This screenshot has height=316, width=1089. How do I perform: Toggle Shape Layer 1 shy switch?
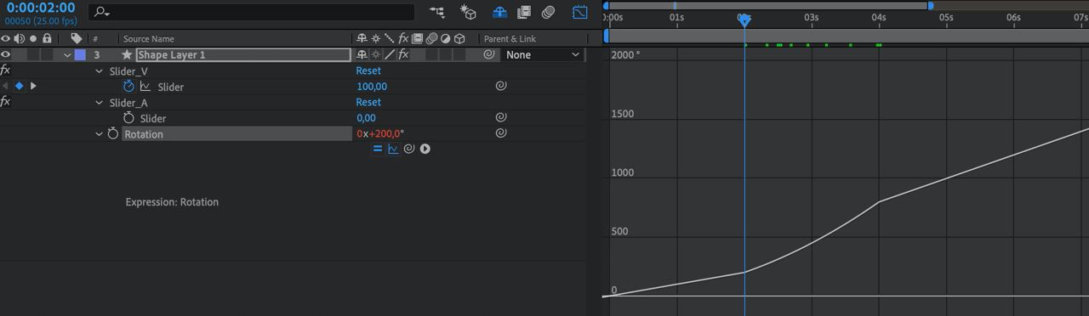pyautogui.click(x=362, y=54)
